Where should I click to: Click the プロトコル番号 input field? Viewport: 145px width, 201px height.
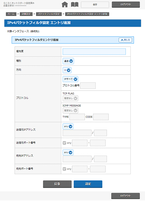coord(88,86)
